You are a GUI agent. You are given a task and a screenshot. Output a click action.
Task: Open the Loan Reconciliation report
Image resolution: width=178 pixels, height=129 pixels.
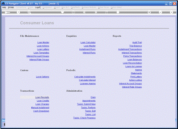(132, 63)
